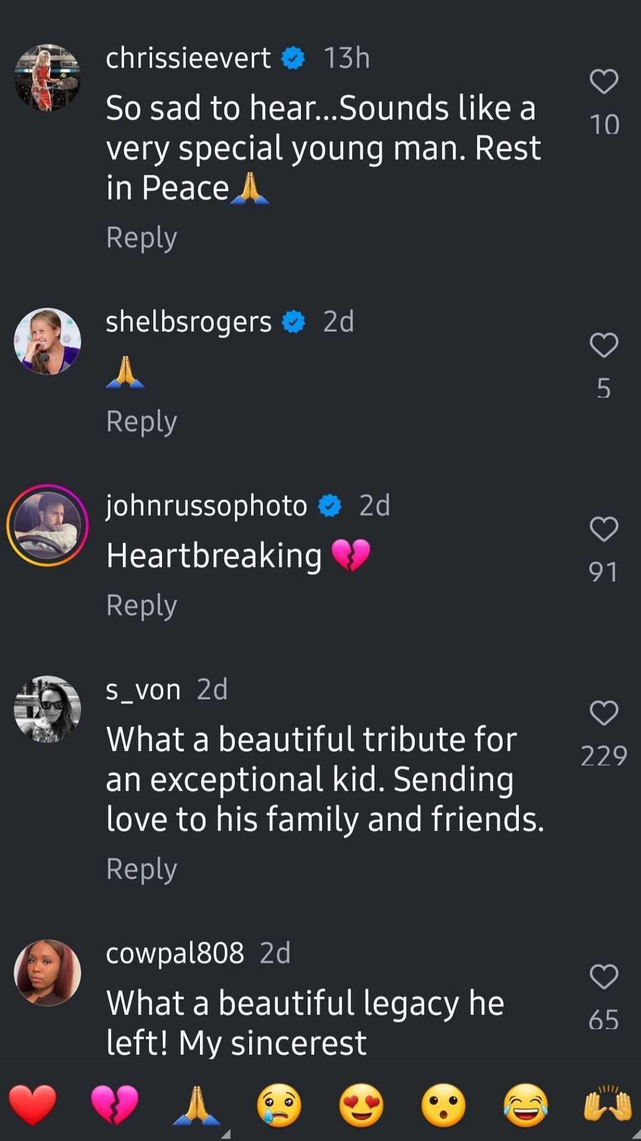This screenshot has width=641, height=1141.
Task: Open johnrussophoto's story from profile picture
Action: [47, 525]
